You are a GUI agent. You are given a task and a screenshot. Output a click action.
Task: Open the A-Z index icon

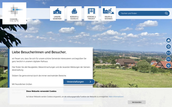coord(169,53)
